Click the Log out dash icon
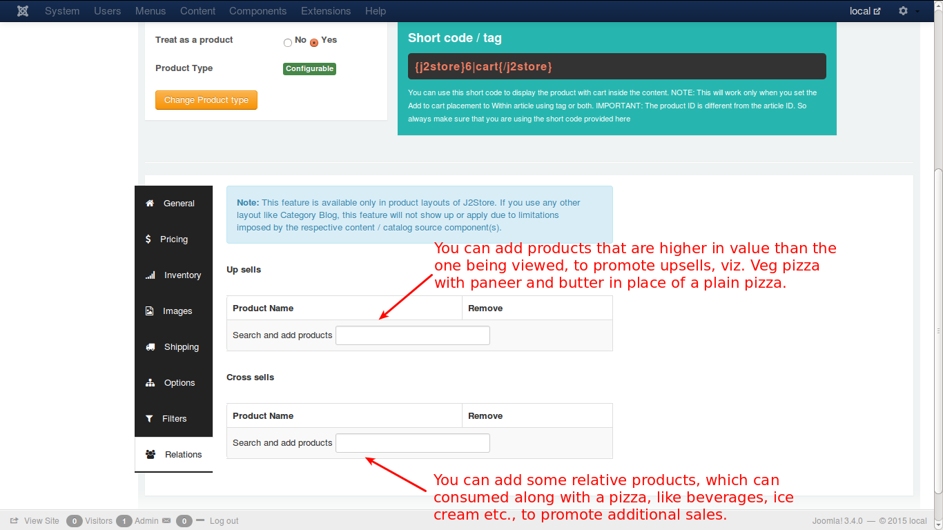Screen dimensions: 943x530 point(200,520)
